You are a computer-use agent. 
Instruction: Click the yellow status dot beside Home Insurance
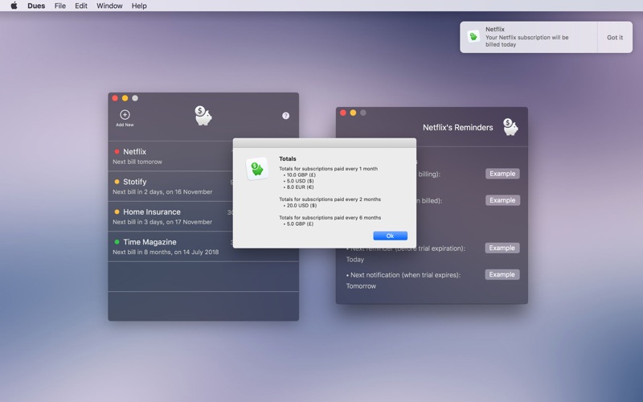pyautogui.click(x=117, y=211)
